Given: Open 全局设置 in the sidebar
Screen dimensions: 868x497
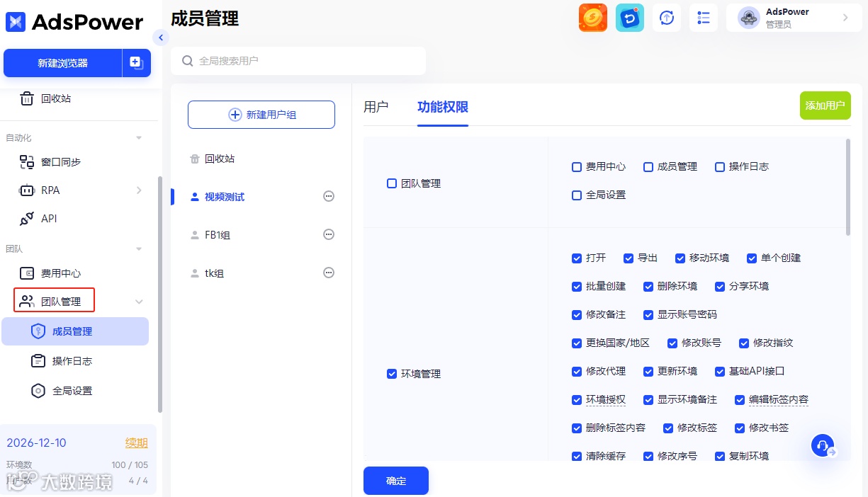Looking at the screenshot, I should (x=61, y=391).
